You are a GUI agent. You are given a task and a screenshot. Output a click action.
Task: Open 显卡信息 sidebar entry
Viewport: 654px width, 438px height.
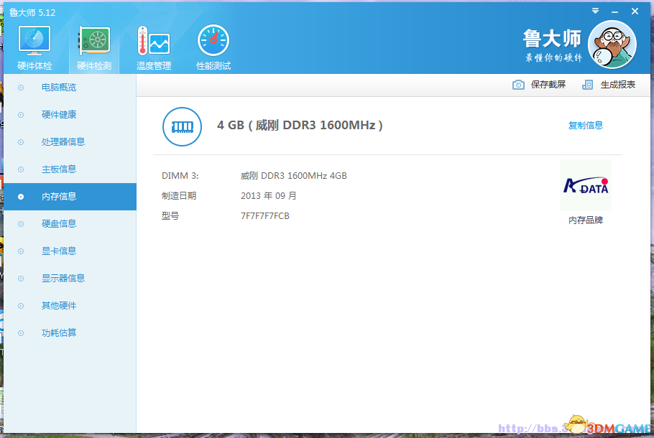tap(70, 251)
